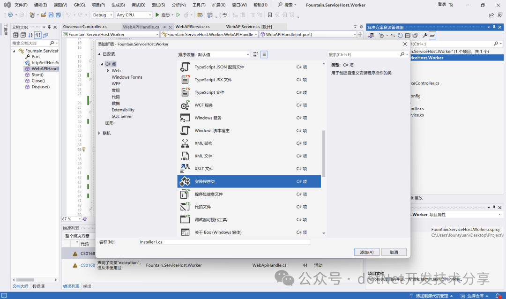Image resolution: width=506 pixels, height=299 pixels.
Task: Open the 整个解决方案 filter dropdown
Action: (79, 236)
